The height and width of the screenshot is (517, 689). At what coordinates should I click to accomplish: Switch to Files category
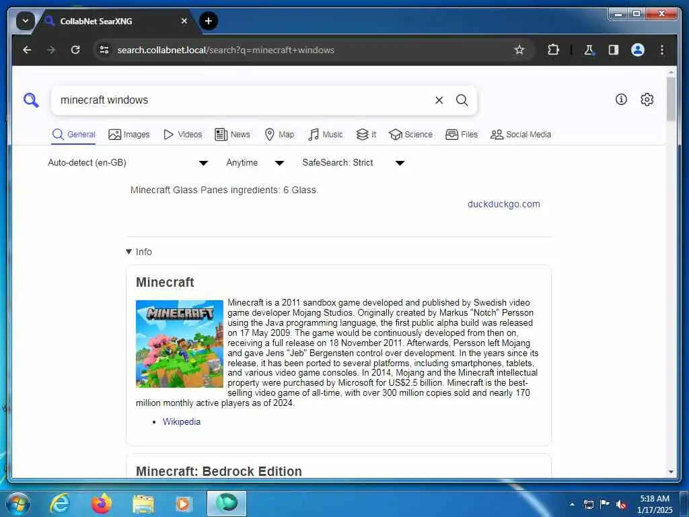(x=461, y=135)
